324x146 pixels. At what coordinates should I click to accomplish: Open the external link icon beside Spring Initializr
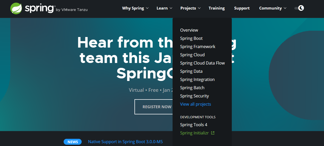point(213,133)
